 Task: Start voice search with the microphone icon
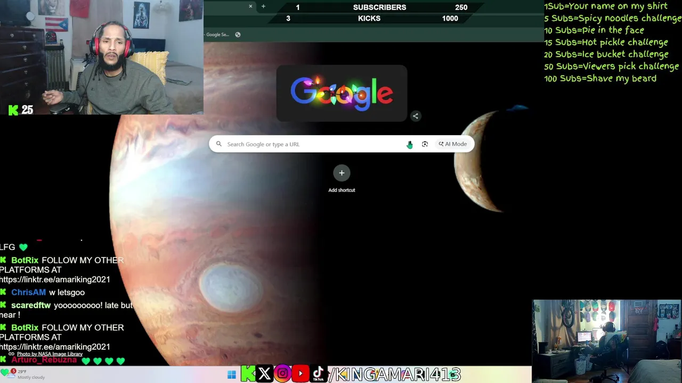(409, 144)
